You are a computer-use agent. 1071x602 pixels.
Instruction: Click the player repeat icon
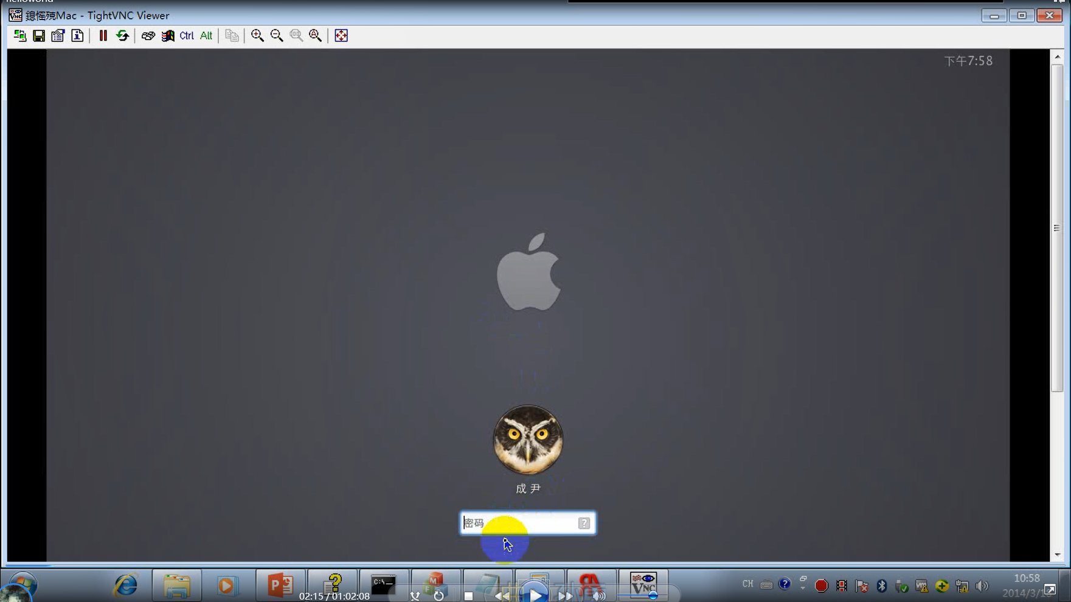[x=438, y=596]
